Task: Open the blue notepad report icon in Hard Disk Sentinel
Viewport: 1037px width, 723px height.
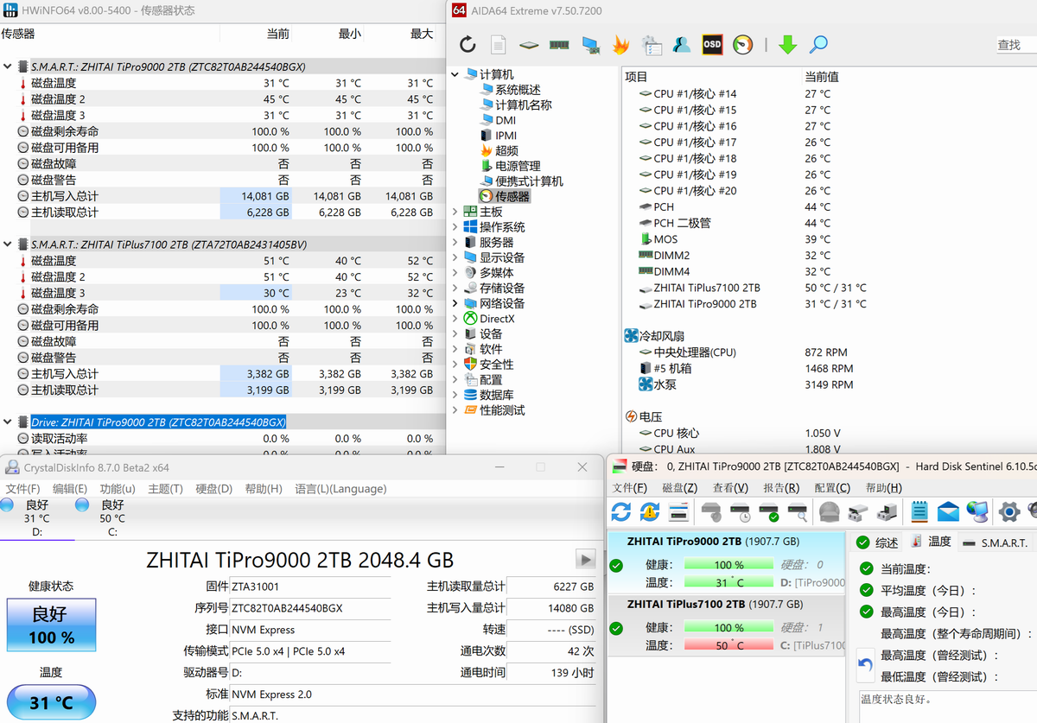Action: pyautogui.click(x=919, y=512)
